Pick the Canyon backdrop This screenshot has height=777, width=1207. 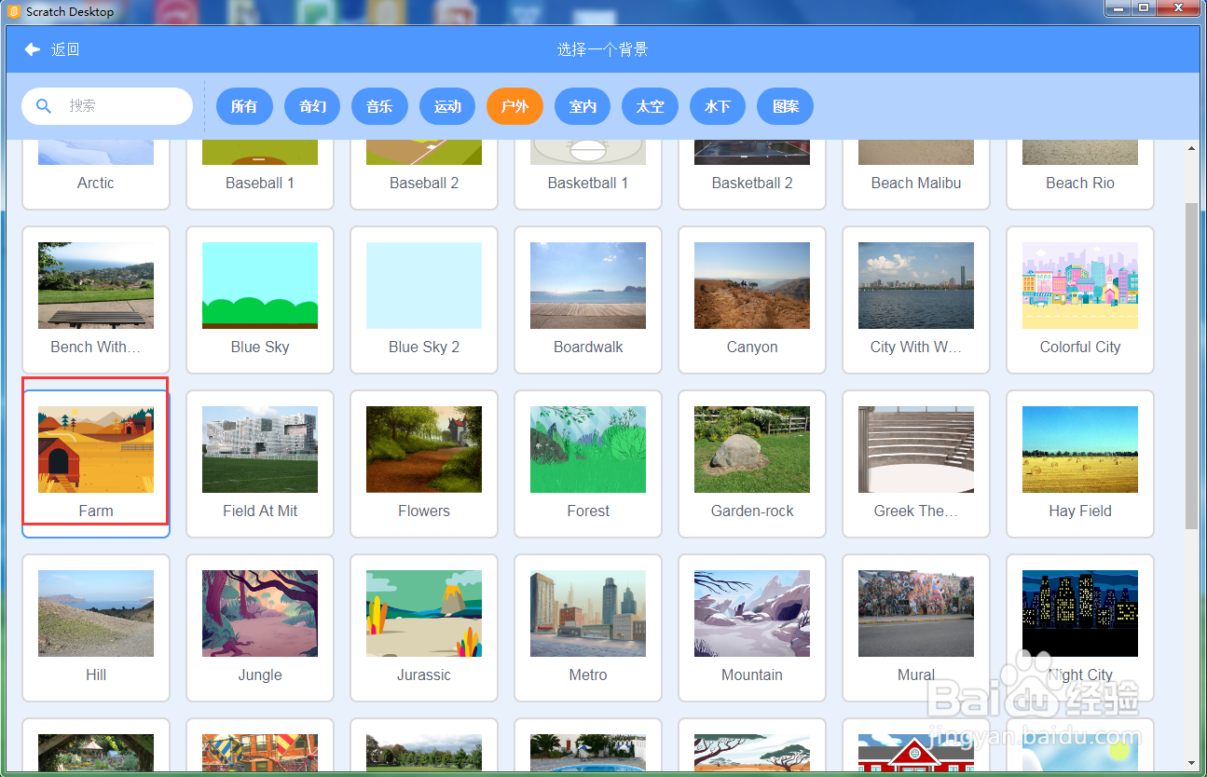752,300
